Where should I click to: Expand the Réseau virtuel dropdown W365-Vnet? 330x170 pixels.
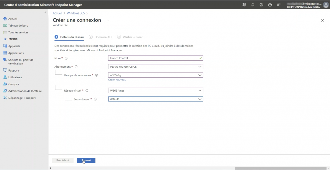(x=156, y=90)
